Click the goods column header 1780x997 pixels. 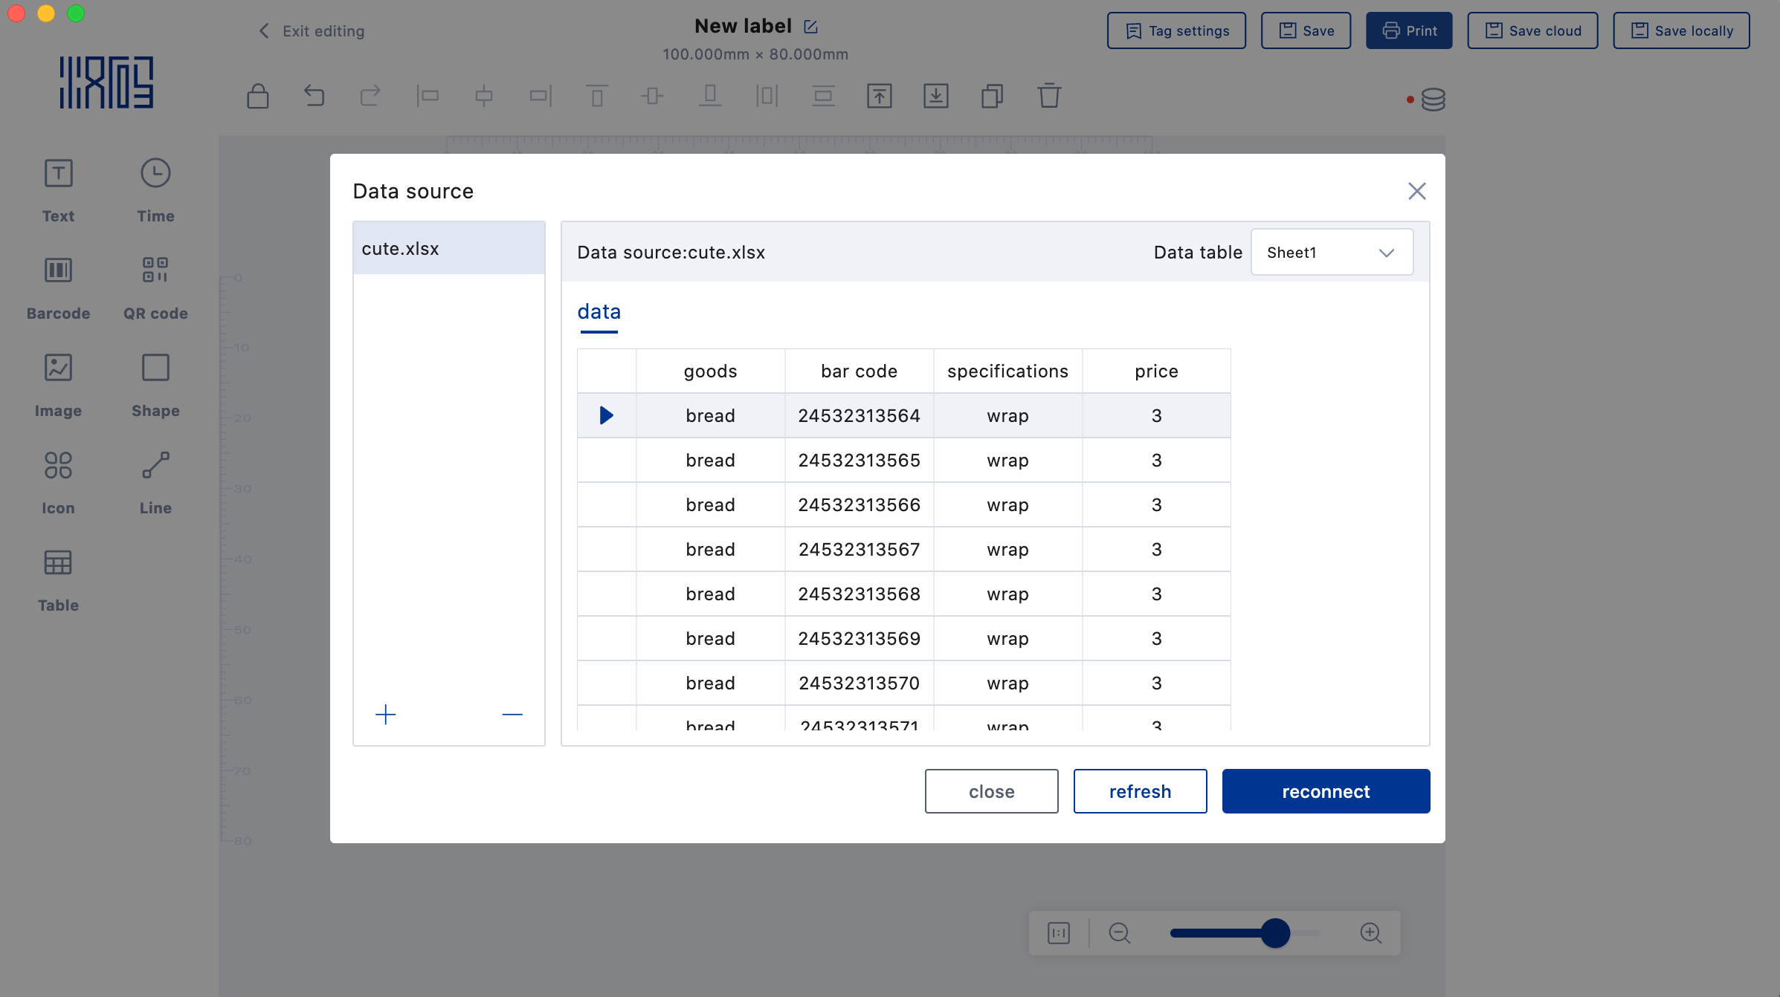[x=710, y=371]
